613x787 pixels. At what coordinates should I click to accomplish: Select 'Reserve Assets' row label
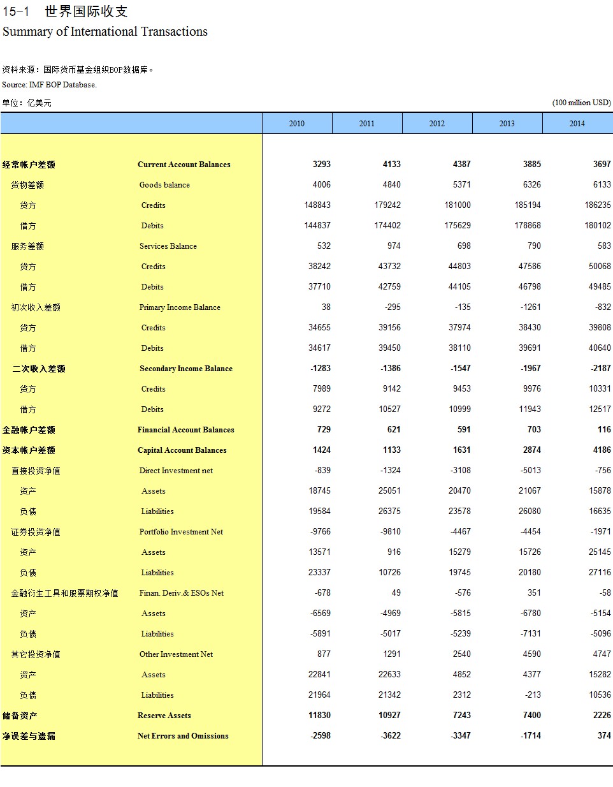(164, 716)
